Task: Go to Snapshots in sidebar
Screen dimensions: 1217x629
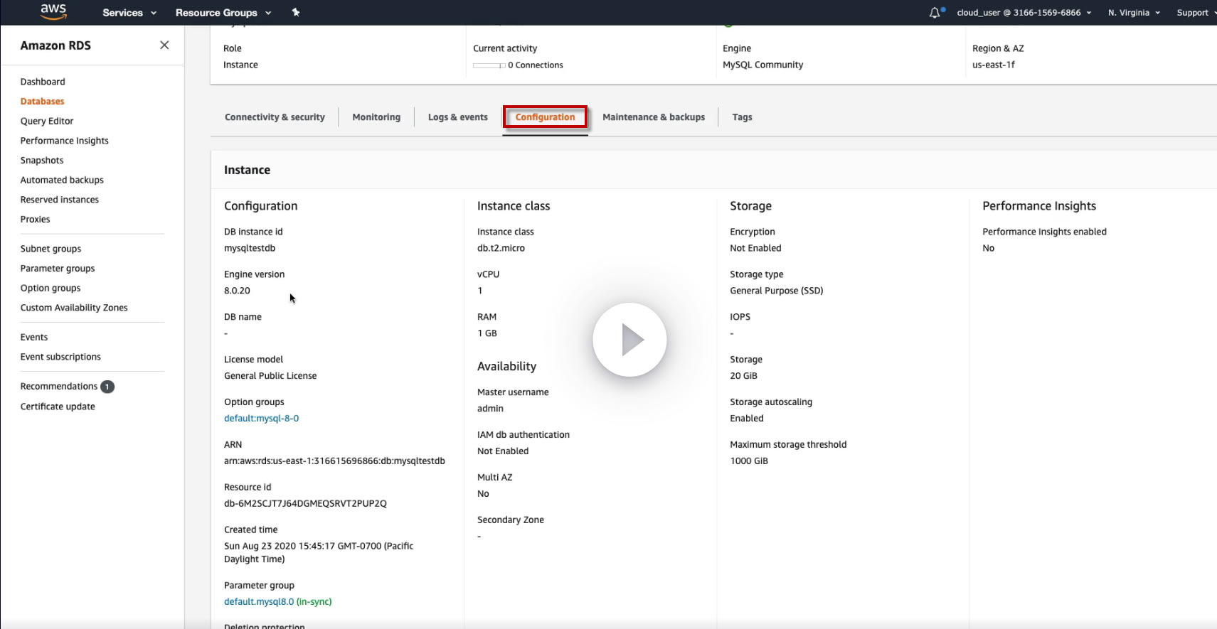Action: point(42,161)
